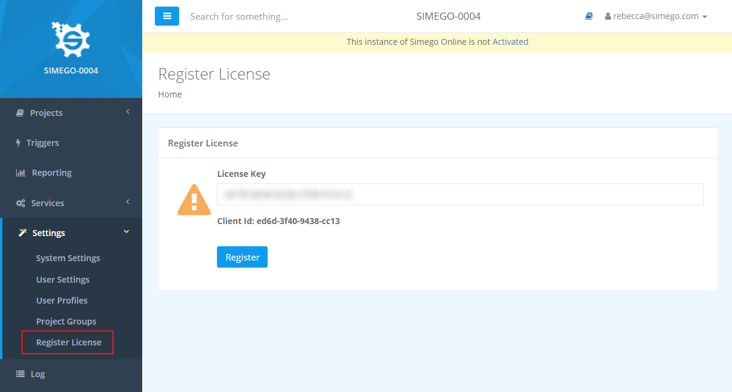Click the SIMEGO-0004 header title
The height and width of the screenshot is (392, 732).
pyautogui.click(x=448, y=16)
